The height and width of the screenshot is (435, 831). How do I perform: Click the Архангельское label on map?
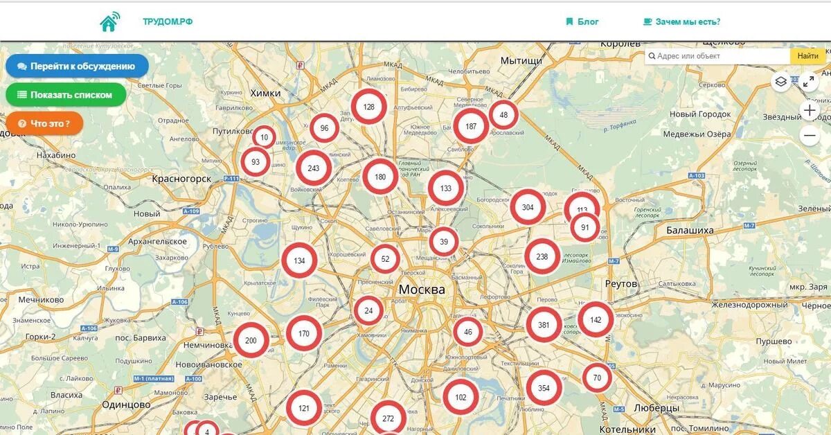[x=158, y=241]
